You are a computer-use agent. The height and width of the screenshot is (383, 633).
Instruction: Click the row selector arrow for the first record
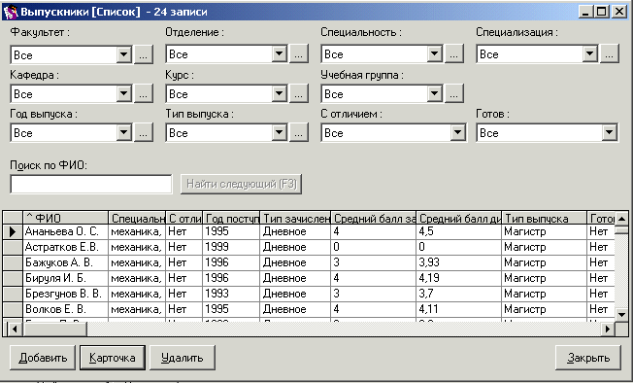click(x=13, y=231)
